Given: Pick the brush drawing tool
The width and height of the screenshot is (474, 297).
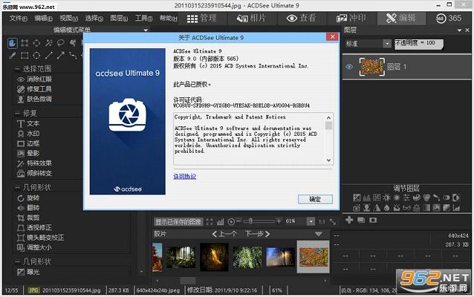Looking at the screenshot, I should tap(13, 55).
